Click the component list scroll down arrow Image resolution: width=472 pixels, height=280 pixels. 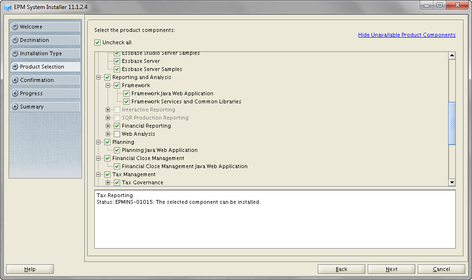coord(452,182)
